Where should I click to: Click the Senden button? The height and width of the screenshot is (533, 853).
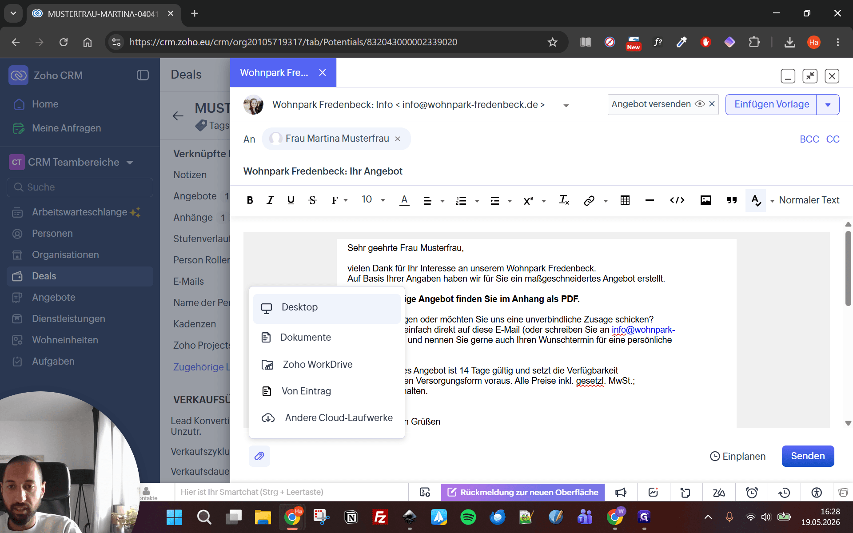(x=808, y=456)
